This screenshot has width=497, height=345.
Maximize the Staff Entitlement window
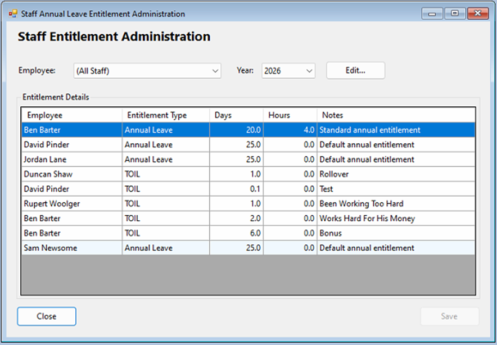[x=455, y=13]
